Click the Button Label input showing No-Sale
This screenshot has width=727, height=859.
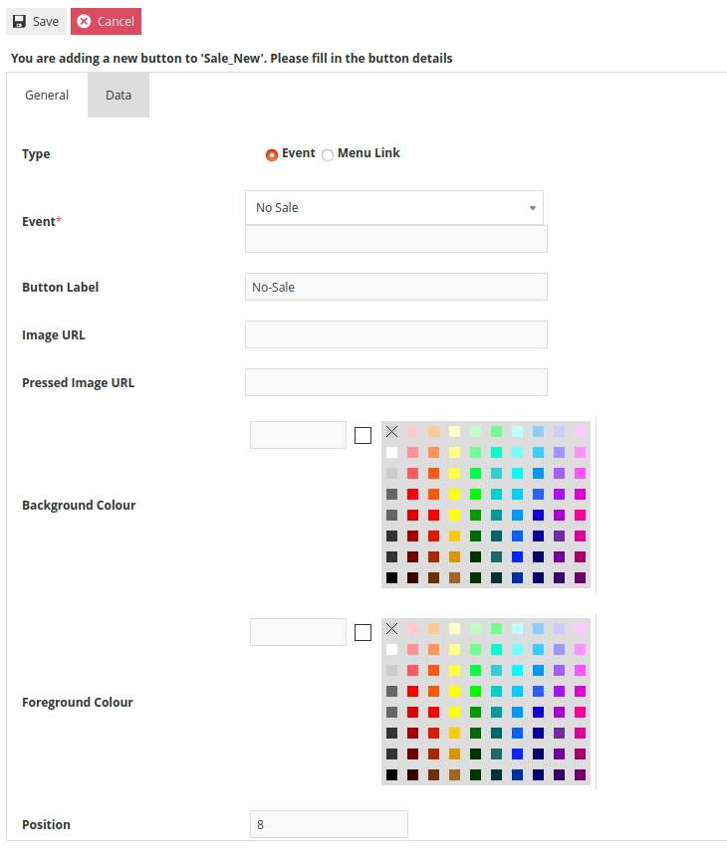pos(395,287)
